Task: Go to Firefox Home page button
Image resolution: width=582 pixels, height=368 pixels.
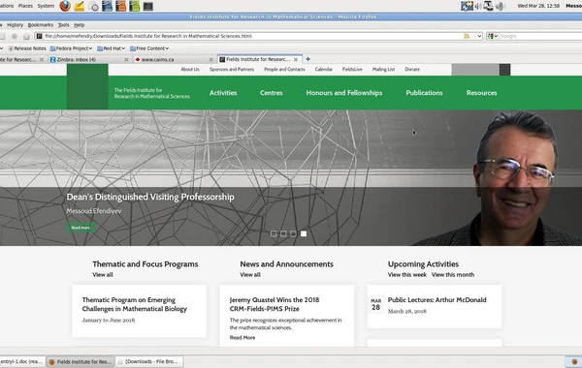Action: [26, 37]
